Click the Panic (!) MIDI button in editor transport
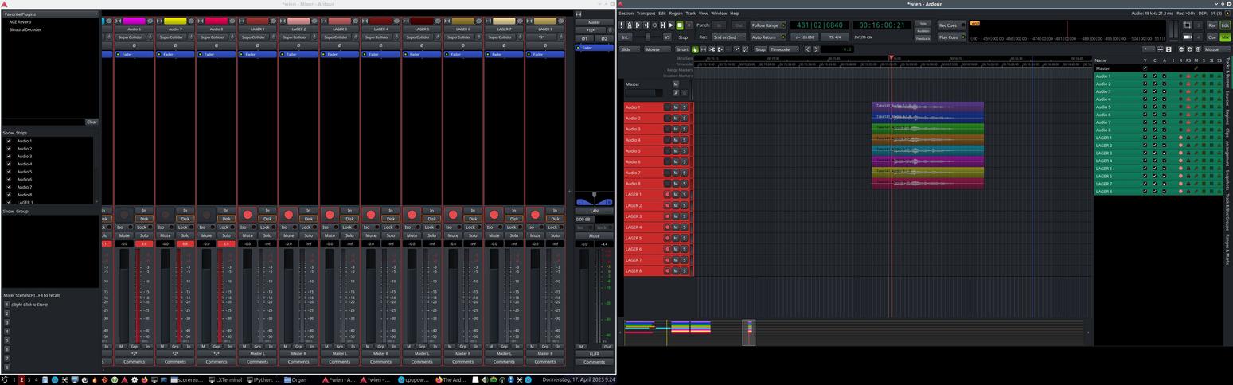 coord(621,25)
